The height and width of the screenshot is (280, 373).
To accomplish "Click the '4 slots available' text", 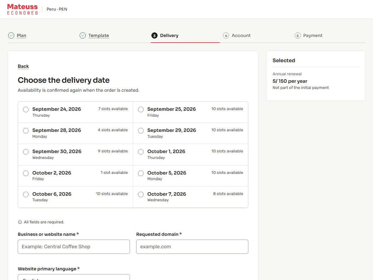I will [x=113, y=130].
